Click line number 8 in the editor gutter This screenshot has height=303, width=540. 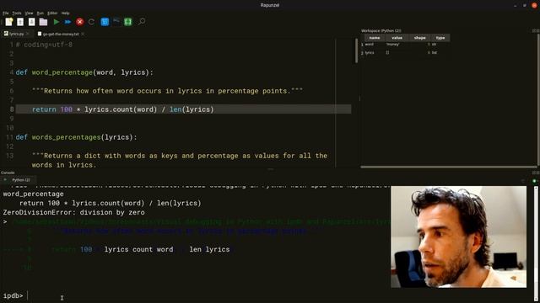pos(12,109)
